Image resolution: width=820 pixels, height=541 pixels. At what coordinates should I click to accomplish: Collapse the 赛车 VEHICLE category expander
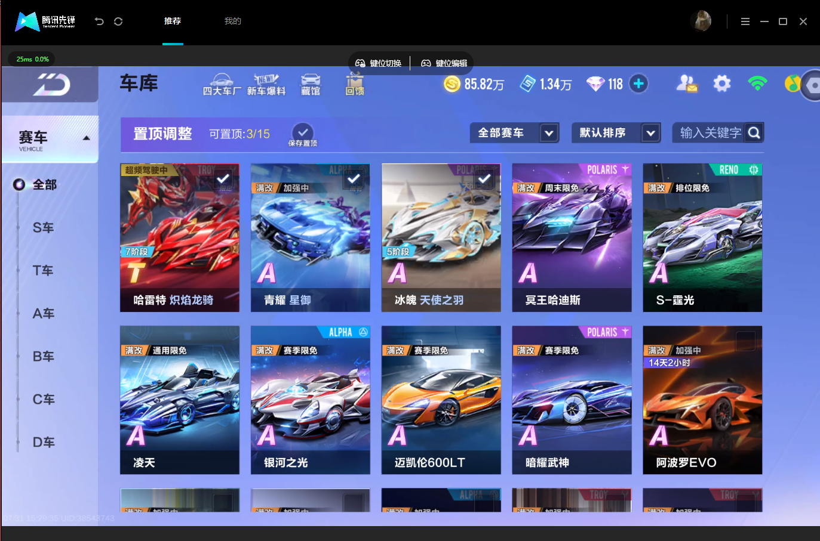(87, 138)
